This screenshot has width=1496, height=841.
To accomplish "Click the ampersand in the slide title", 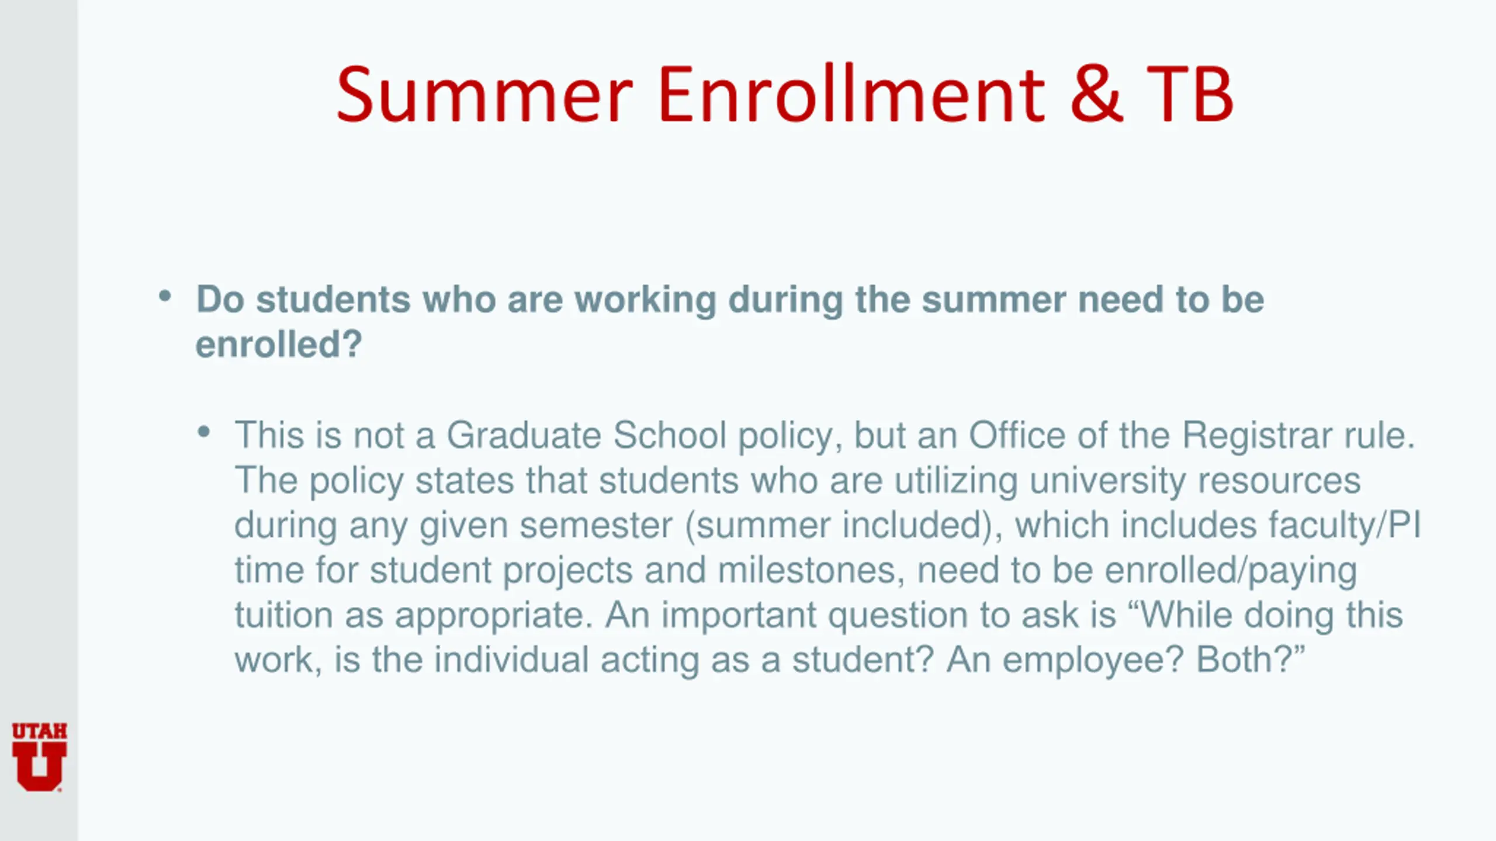I will (1097, 95).
